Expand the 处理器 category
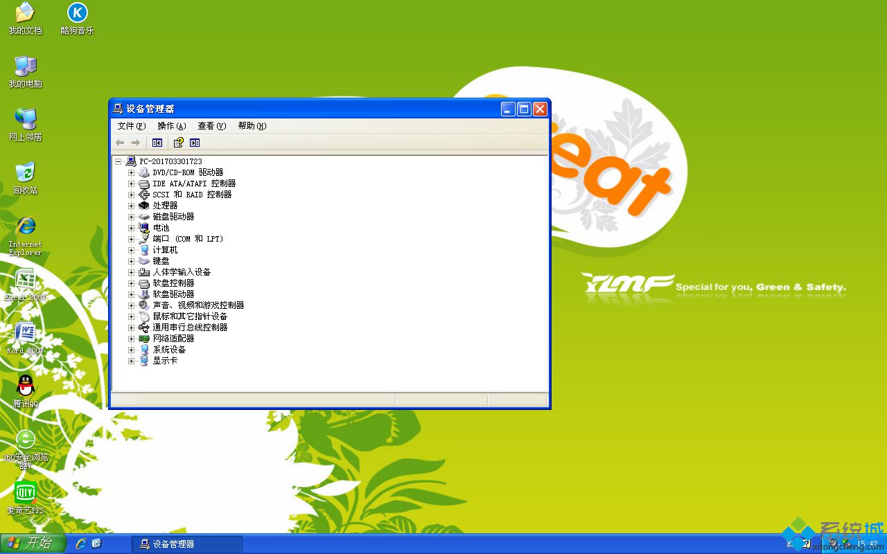 (131, 206)
